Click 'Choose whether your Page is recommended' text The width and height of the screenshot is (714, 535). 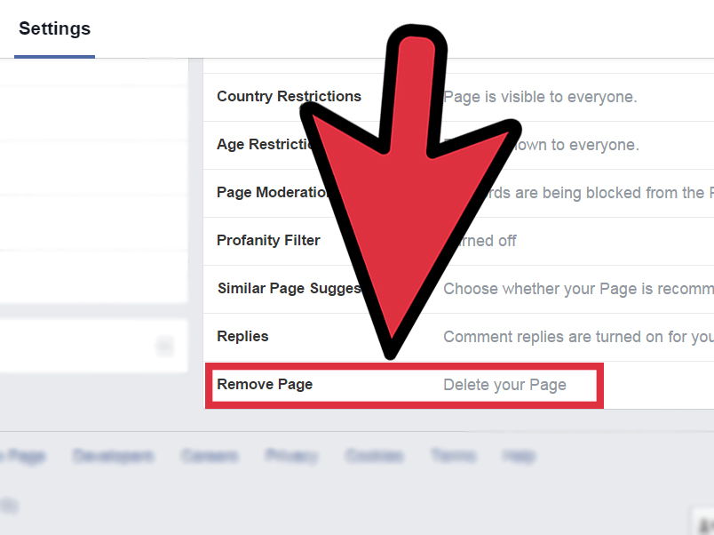coord(578,289)
